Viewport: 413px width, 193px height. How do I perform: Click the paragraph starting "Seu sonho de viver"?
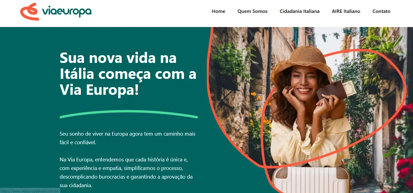tap(128, 138)
